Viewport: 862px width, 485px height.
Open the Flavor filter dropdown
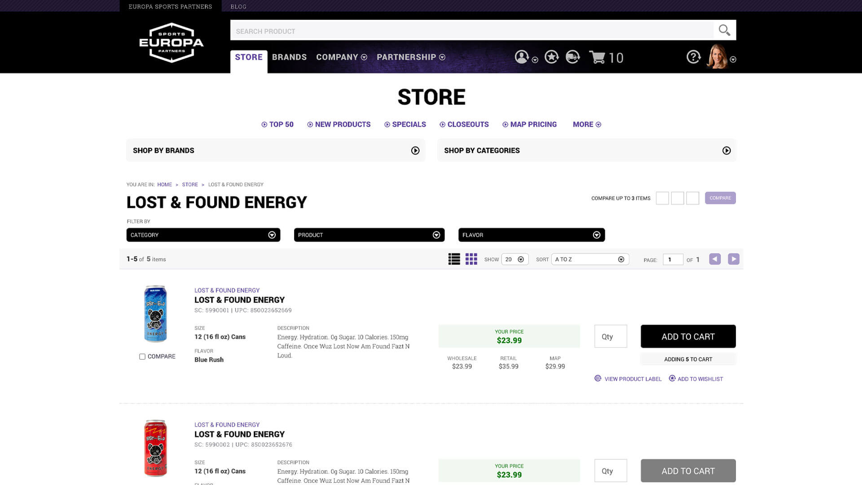point(531,235)
